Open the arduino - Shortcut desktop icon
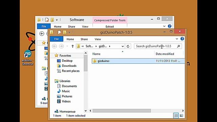Image resolution: width=217 pixels, height=122 pixels. tap(28, 57)
